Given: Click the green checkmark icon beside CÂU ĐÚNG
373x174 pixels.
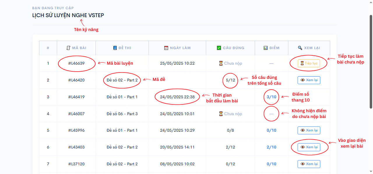Looking at the screenshot, I should (x=219, y=48).
